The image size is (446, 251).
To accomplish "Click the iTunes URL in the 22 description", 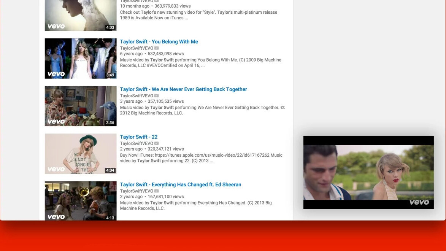I will [x=212, y=155].
